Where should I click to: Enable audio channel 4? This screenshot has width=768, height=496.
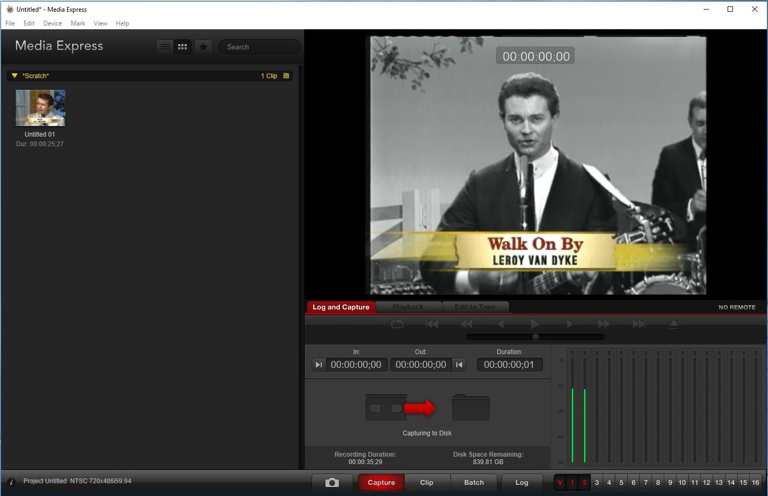(609, 483)
